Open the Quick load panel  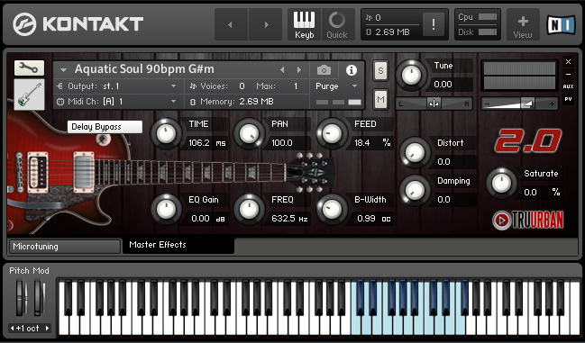pos(337,24)
